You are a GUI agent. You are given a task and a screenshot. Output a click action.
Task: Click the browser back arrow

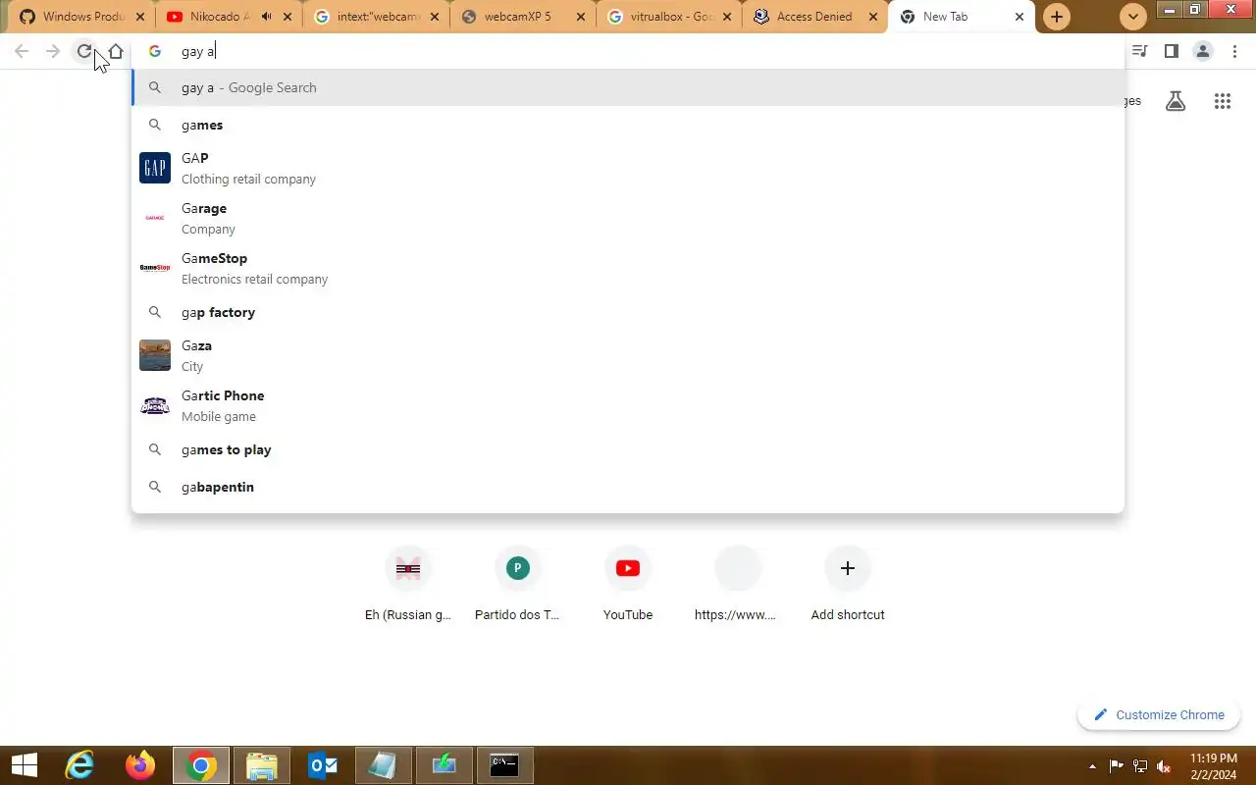point(22,51)
